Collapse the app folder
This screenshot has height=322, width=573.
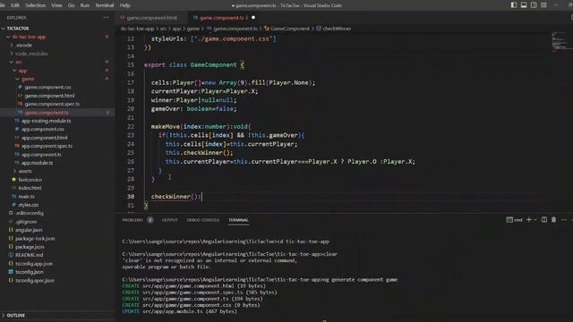tap(14, 71)
